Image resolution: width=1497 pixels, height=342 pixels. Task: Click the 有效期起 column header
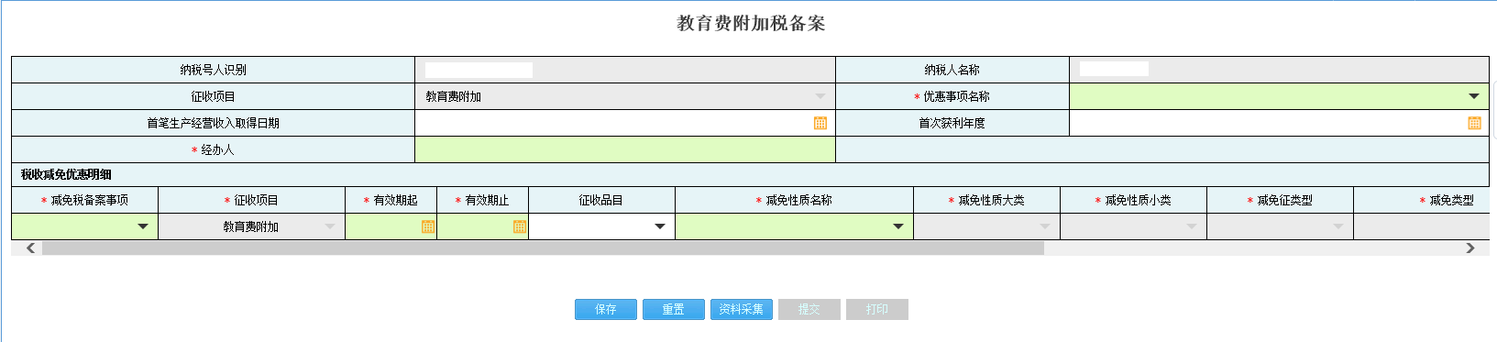391,200
